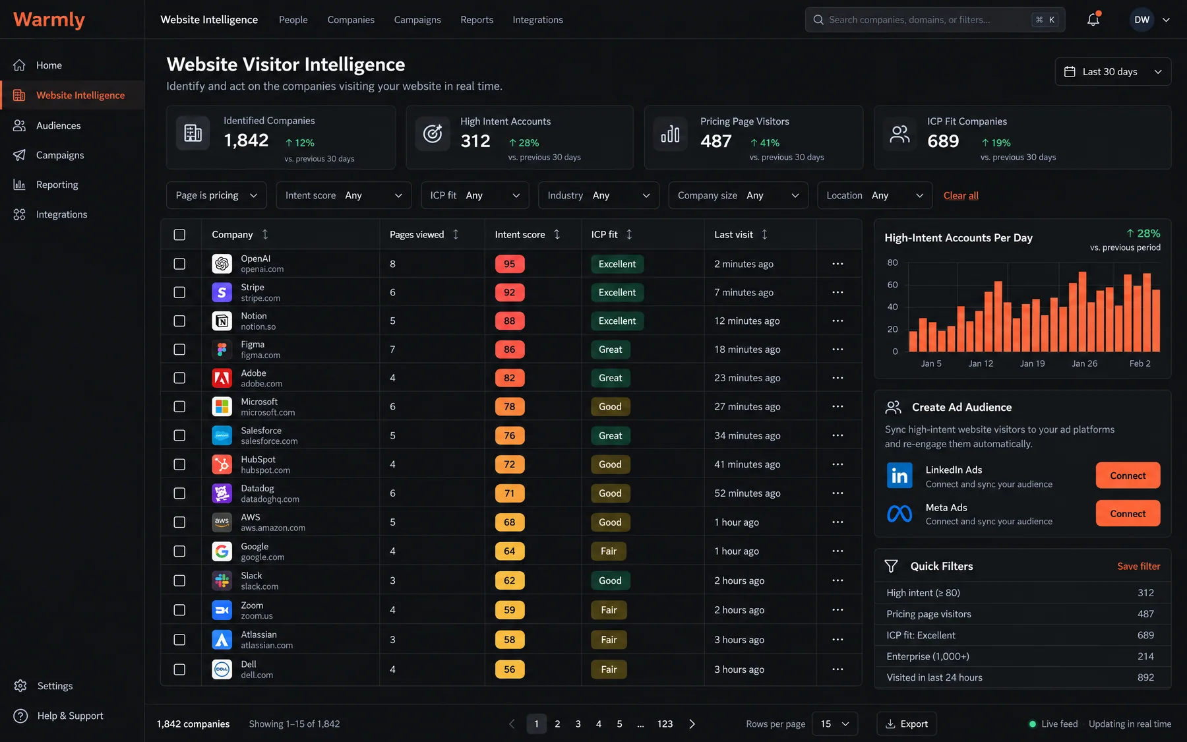1187x742 pixels.
Task: Open more options for Figma row
Action: [x=837, y=350]
